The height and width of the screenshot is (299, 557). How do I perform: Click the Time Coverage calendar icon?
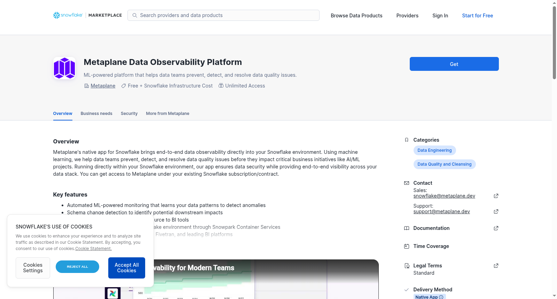click(407, 246)
